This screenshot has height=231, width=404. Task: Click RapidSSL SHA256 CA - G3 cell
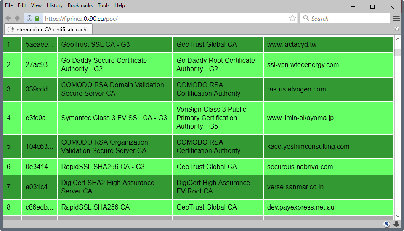tap(114, 167)
